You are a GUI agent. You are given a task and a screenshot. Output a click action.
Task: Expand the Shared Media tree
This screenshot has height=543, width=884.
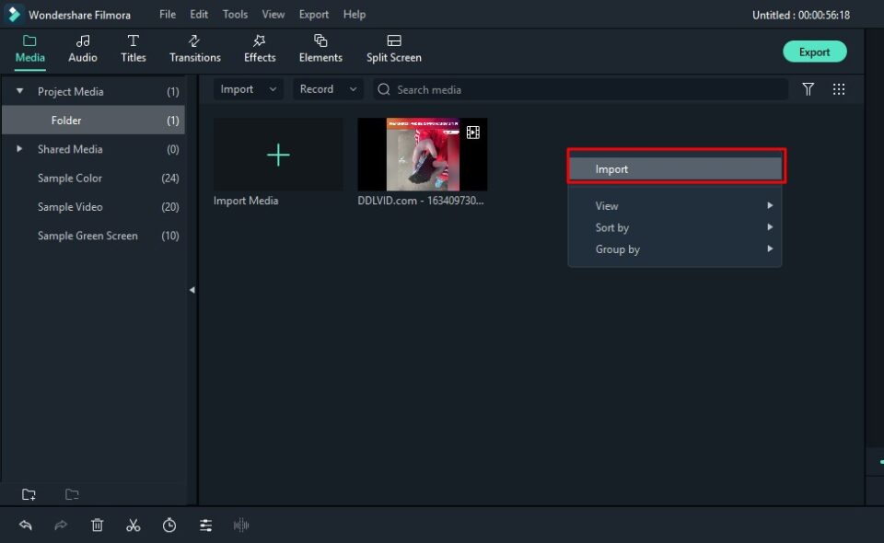coord(19,149)
